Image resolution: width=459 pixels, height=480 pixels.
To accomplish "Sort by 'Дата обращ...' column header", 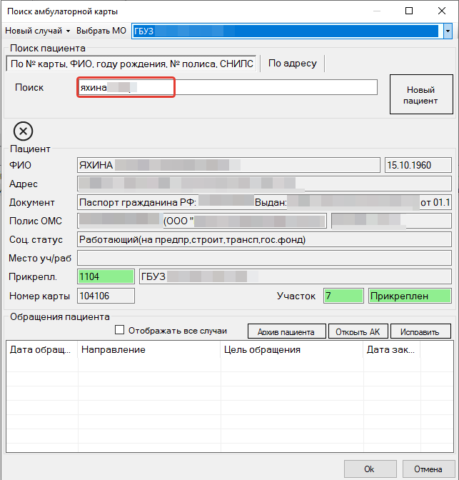I will pyautogui.click(x=41, y=350).
